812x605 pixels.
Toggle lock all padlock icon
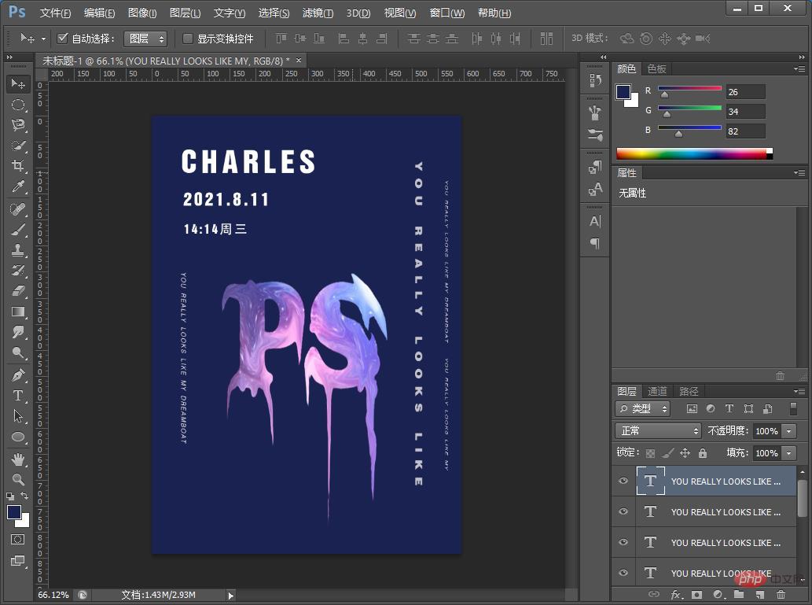coord(703,453)
